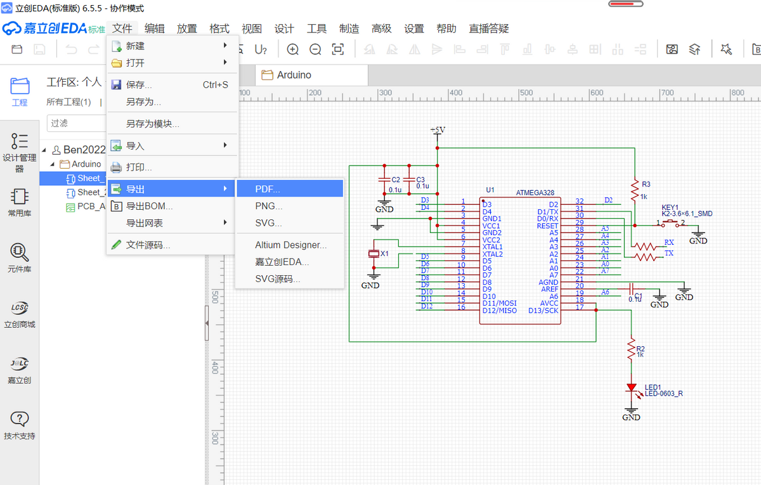The image size is (761, 485).
Task: Open the 嘉立创 JLC sidebar icon
Action: (20, 370)
